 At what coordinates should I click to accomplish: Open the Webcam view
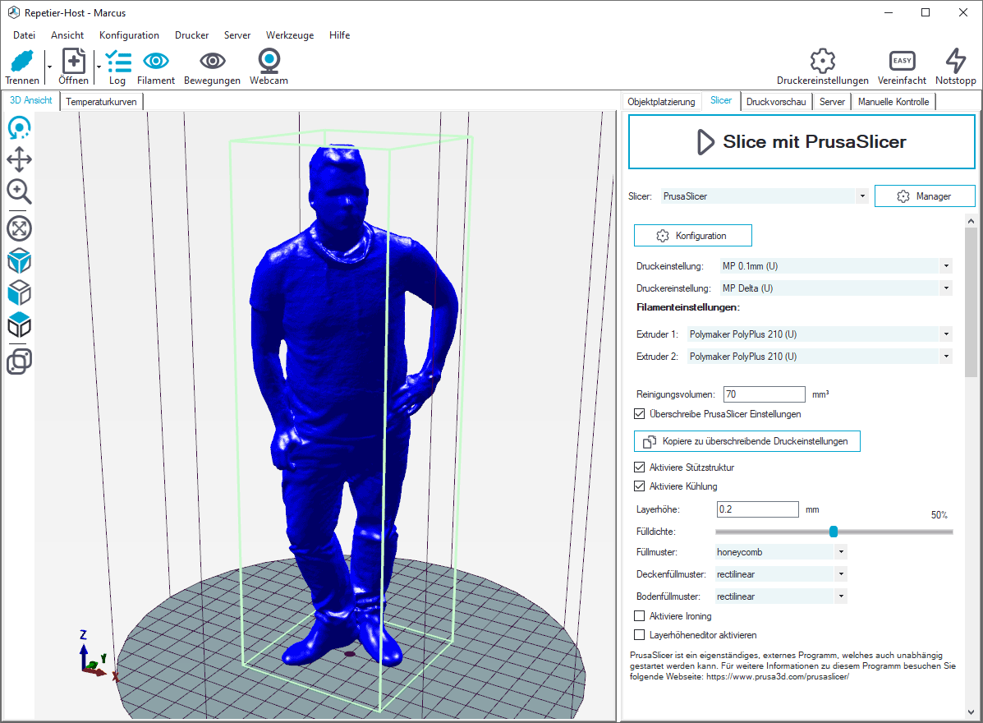(x=269, y=62)
